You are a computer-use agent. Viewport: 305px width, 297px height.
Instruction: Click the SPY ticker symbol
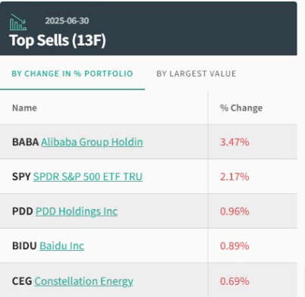tap(21, 177)
